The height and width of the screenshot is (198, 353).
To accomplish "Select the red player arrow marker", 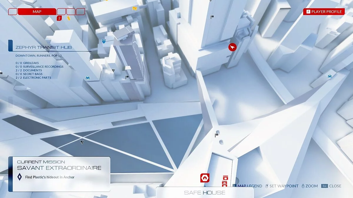I will [x=232, y=47].
